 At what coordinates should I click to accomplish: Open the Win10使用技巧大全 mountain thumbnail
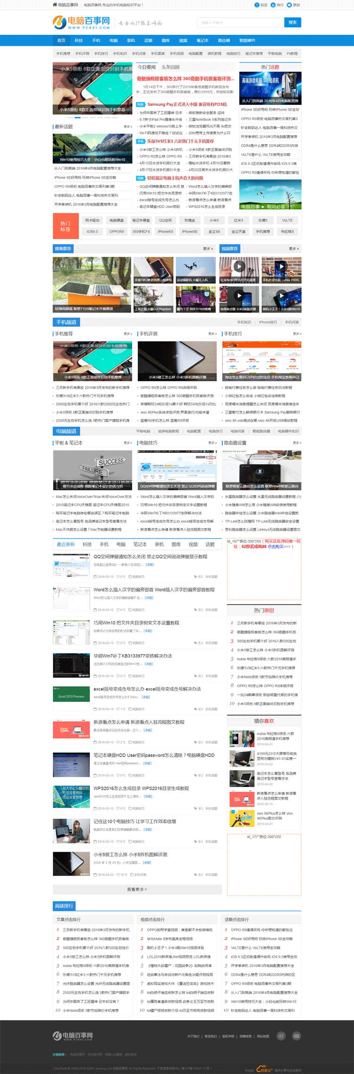click(x=93, y=148)
